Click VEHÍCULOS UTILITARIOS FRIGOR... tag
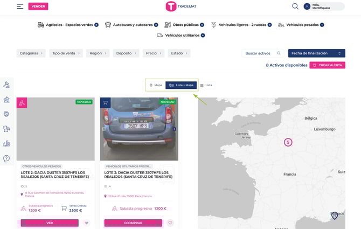361x229 pixels. [x=128, y=166]
